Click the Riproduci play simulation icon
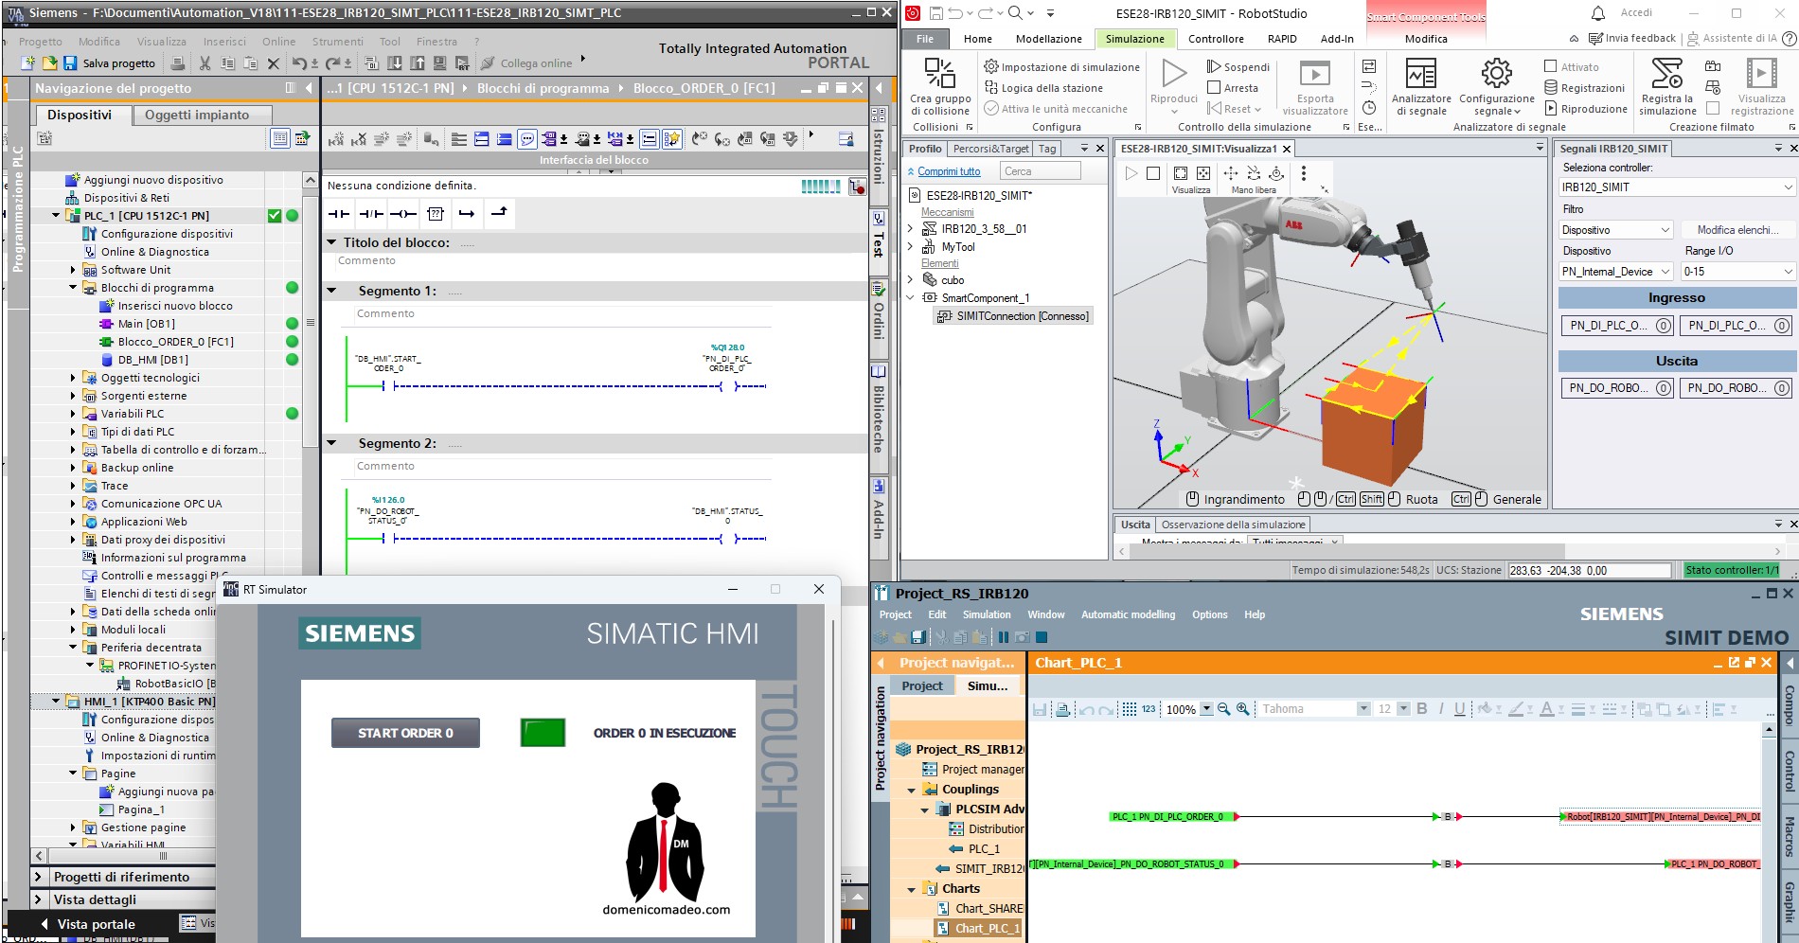This screenshot has width=1799, height=943. pyautogui.click(x=1174, y=74)
